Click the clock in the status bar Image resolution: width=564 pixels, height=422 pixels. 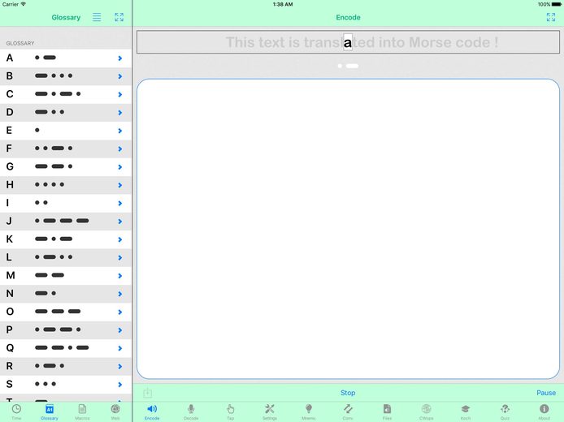point(283,4)
